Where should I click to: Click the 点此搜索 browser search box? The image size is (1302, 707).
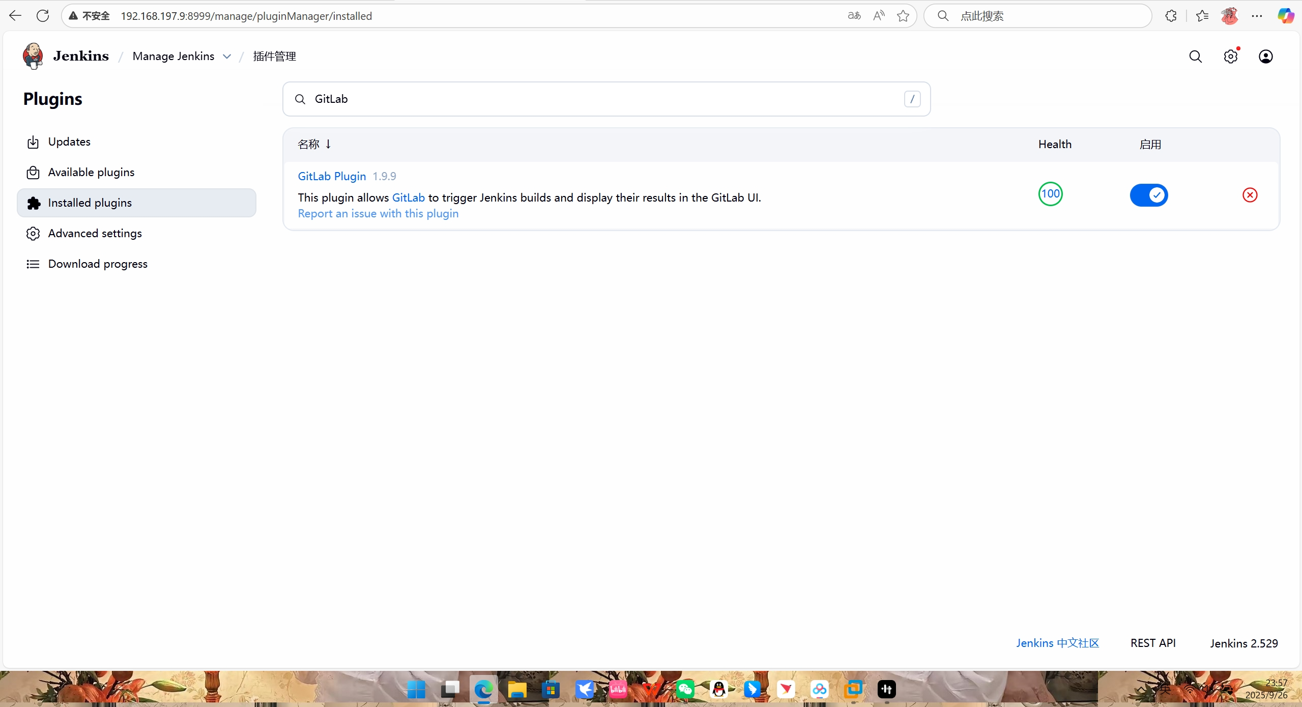pyautogui.click(x=1038, y=16)
